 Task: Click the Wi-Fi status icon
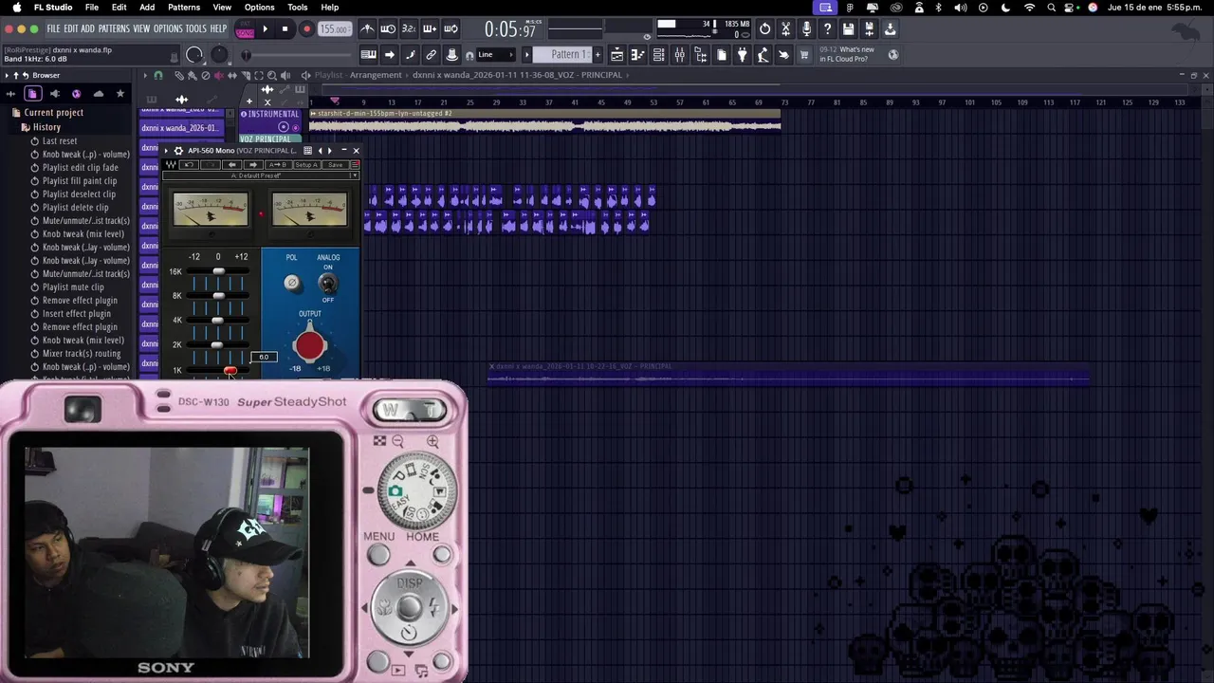(1030, 8)
